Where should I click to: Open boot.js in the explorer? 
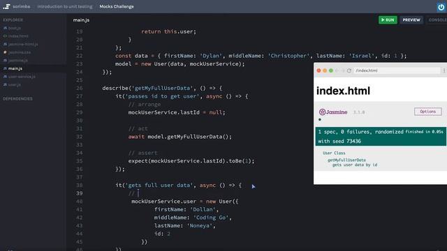[14, 28]
